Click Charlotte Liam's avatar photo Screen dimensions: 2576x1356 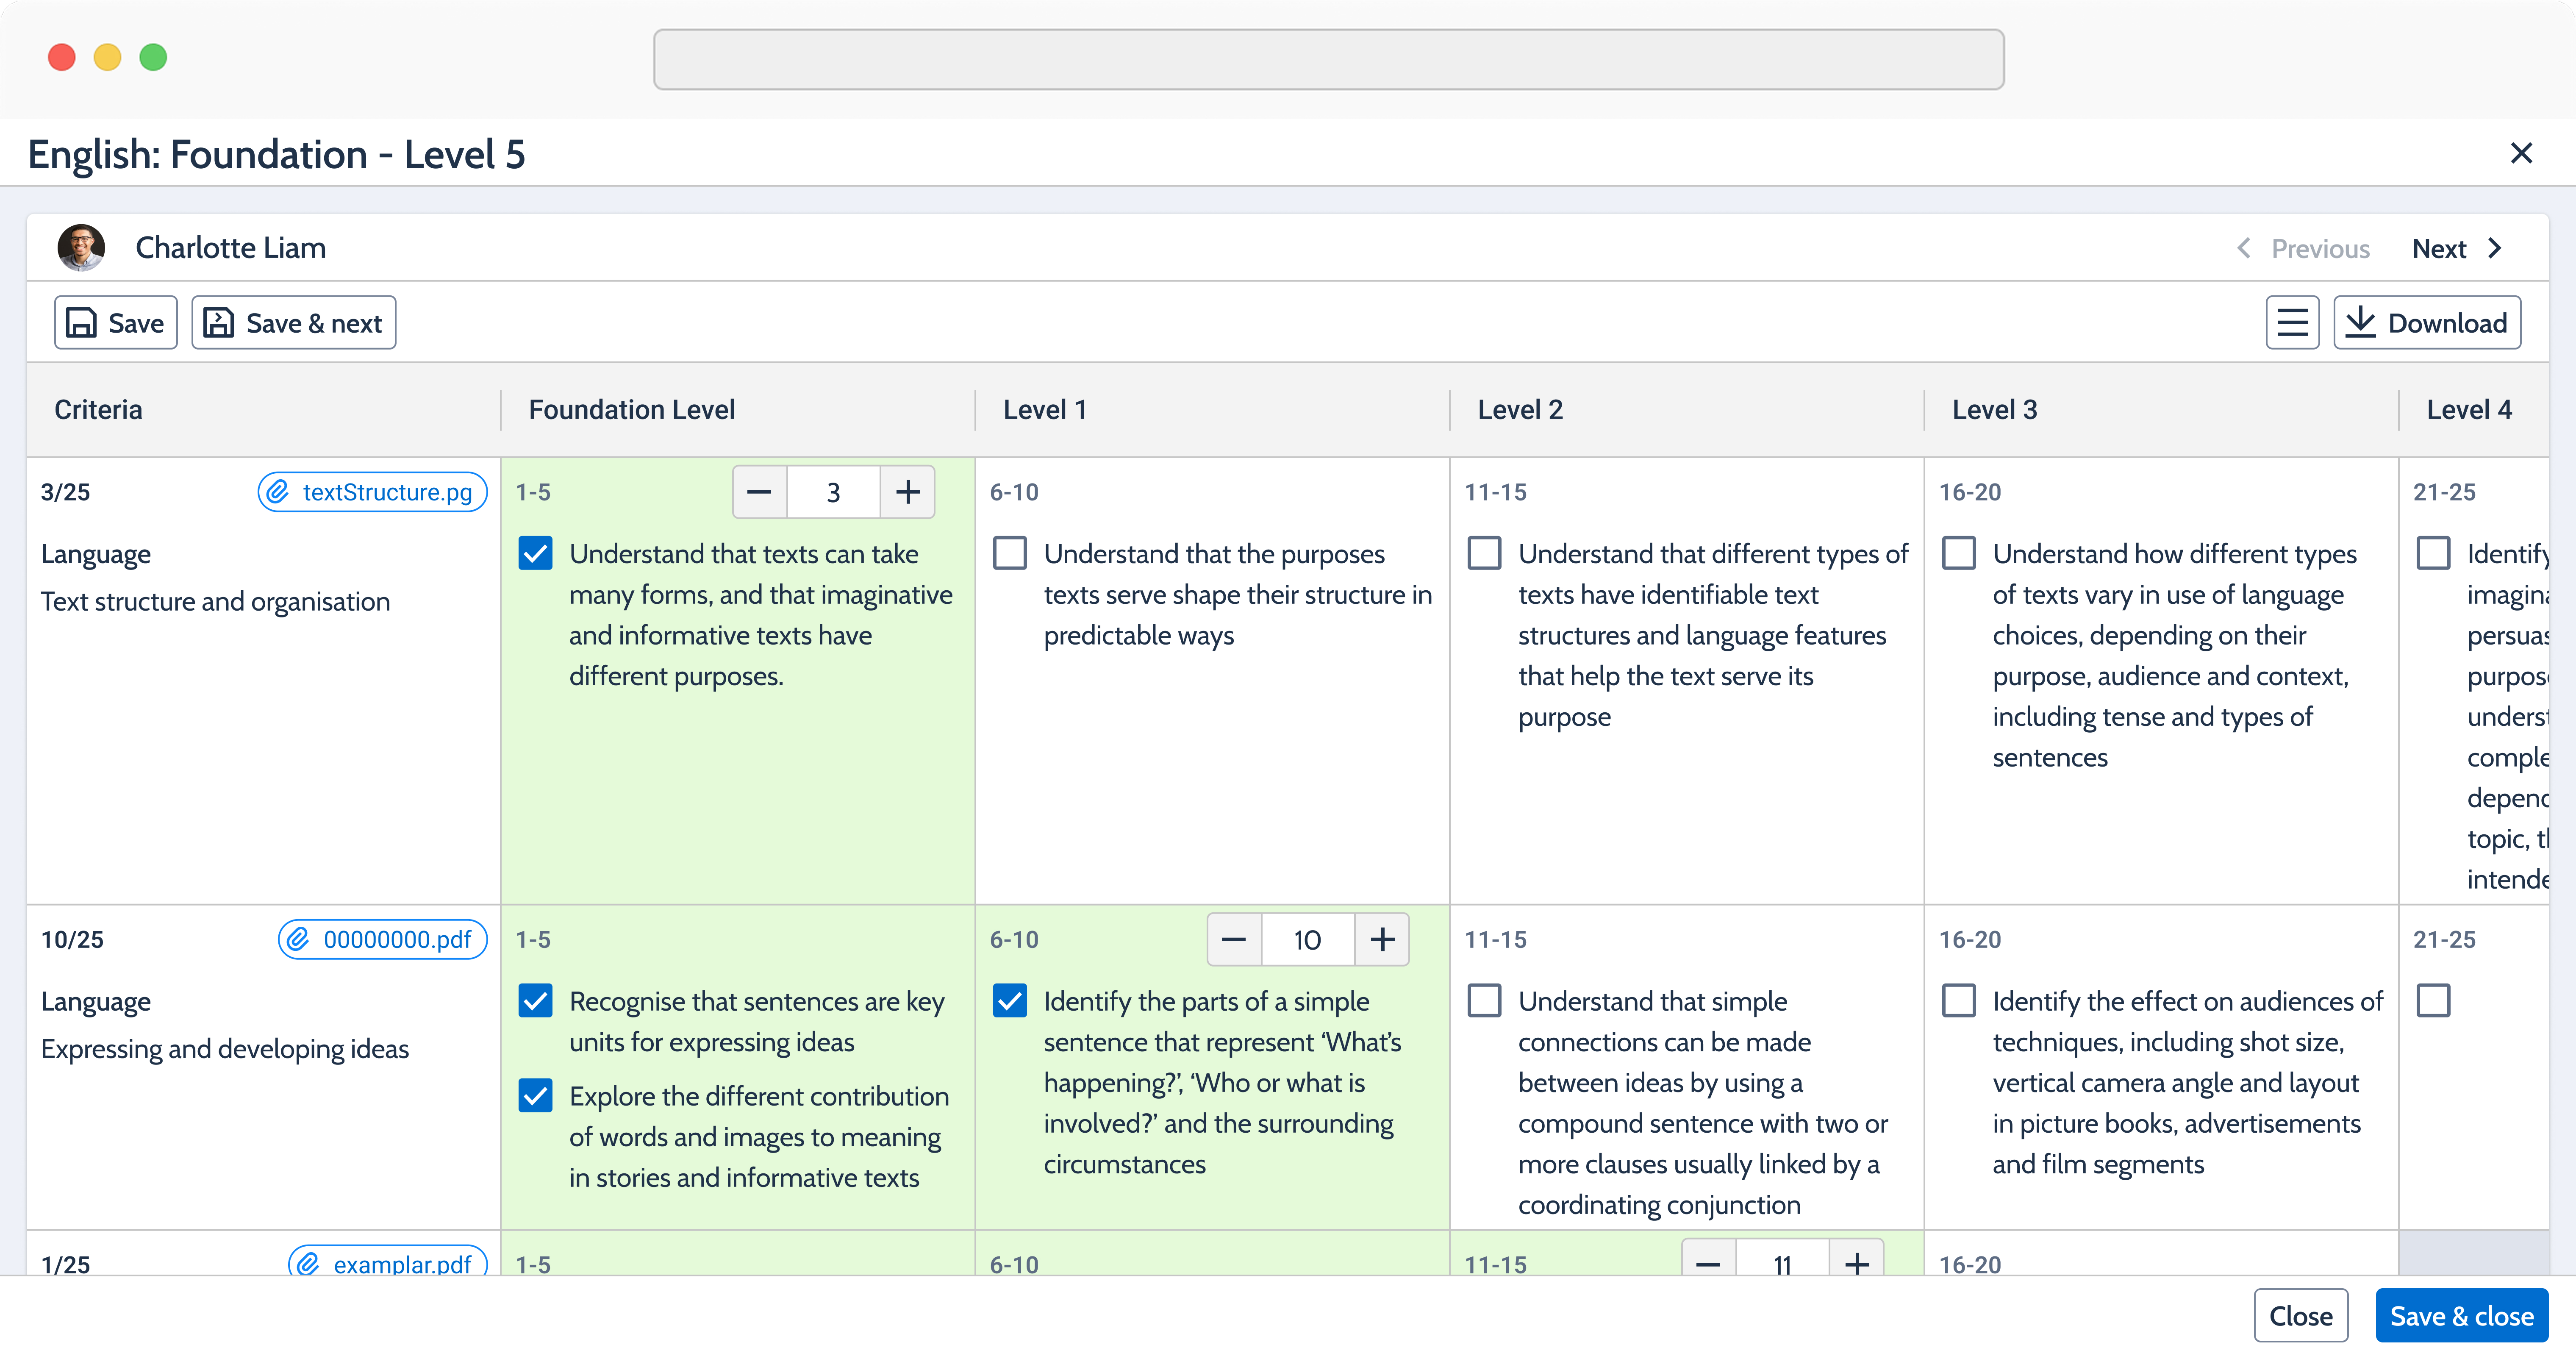81,248
